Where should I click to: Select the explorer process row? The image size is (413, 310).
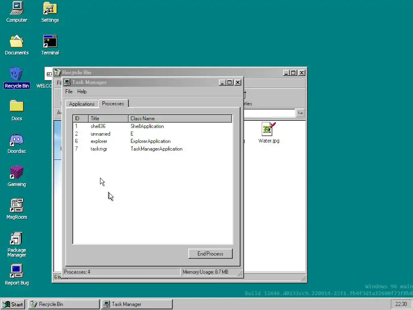pyautogui.click(x=152, y=141)
